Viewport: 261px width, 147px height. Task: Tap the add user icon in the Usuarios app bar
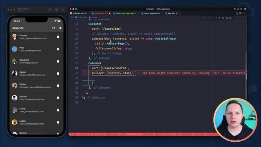tap(60, 28)
